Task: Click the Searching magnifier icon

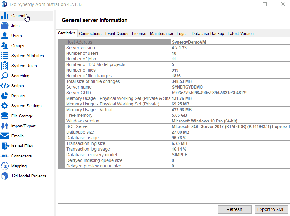Action: pyautogui.click(x=5, y=76)
